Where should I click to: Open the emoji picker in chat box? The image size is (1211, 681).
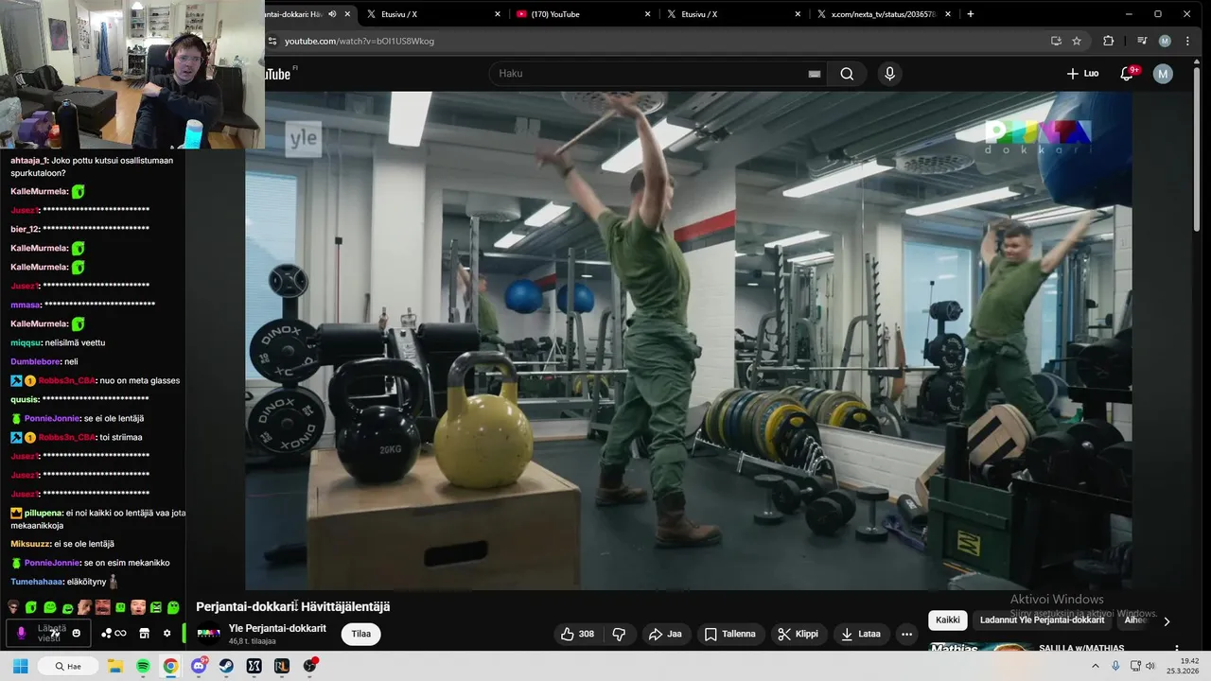click(x=77, y=633)
